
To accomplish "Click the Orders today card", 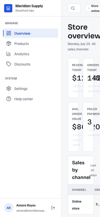I will click(x=88, y=78).
